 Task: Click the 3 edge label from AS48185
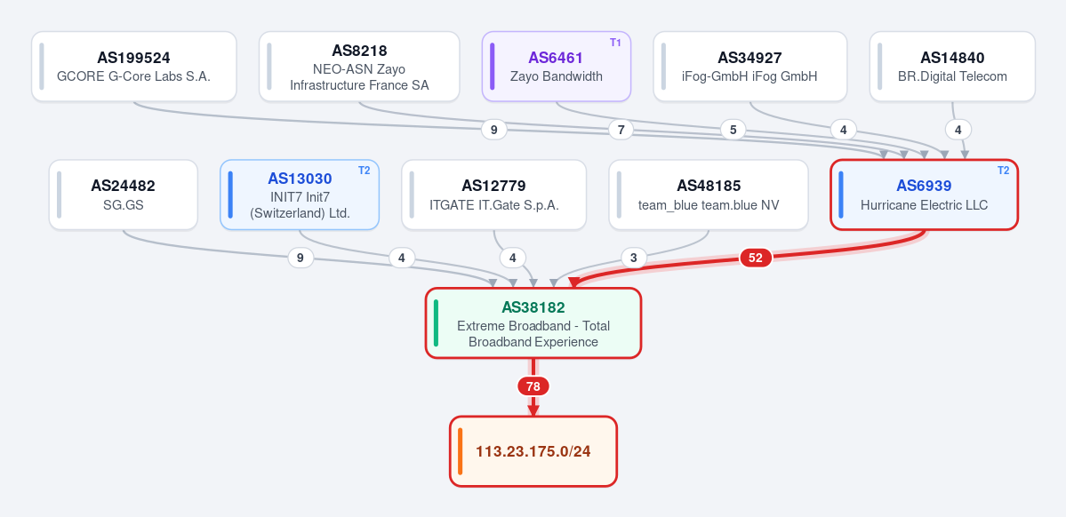tap(634, 258)
